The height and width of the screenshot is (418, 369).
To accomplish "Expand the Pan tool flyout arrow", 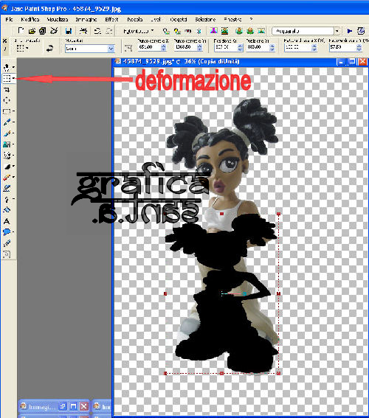I will 13,67.
